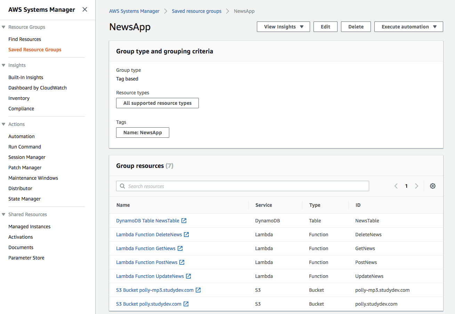Screen dimensions: 455x314
Task: Open Lambda Function DeleteNews link
Action: [149, 235]
